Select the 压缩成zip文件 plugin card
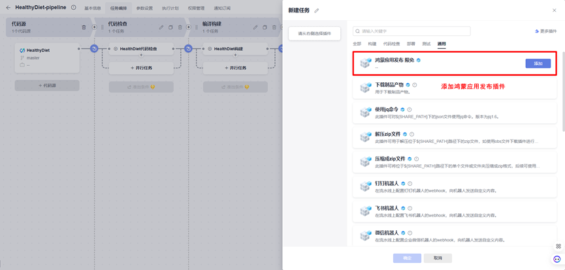 pos(455,162)
